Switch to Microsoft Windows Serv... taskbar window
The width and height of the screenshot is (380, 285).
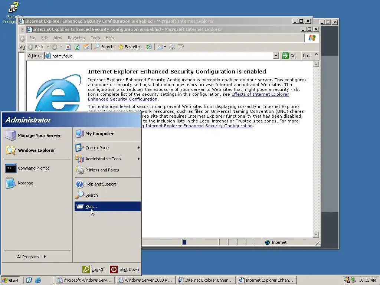(x=85, y=280)
